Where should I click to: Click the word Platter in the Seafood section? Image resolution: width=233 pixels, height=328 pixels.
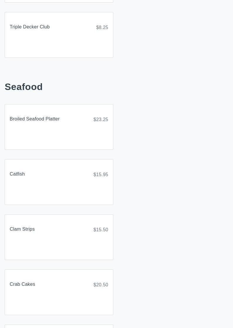53,119
